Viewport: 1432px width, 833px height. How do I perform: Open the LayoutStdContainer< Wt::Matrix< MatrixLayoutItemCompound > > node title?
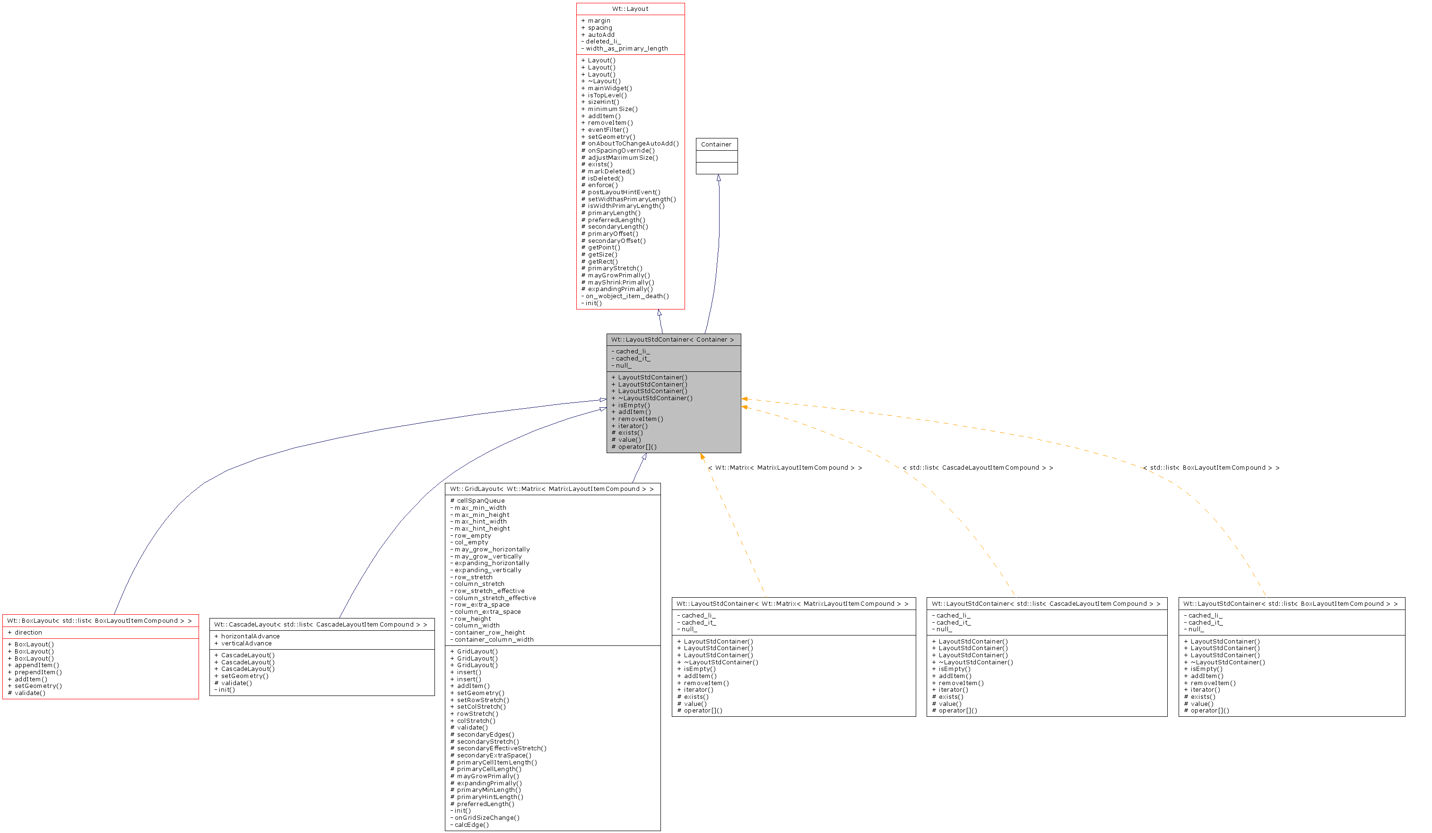tap(793, 604)
